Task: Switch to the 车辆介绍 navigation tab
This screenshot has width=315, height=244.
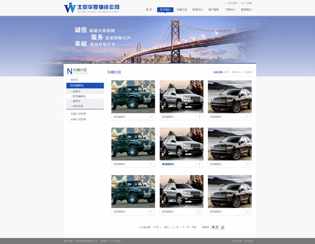Action: point(182,10)
